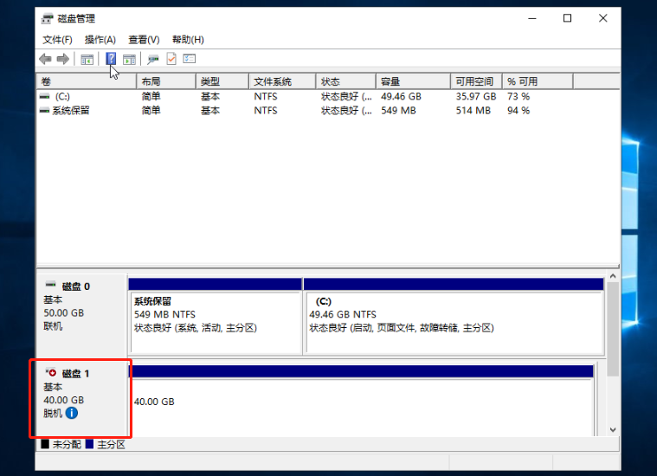Click the disk pane scroll down arrow
The image size is (657, 476).
[613, 429]
